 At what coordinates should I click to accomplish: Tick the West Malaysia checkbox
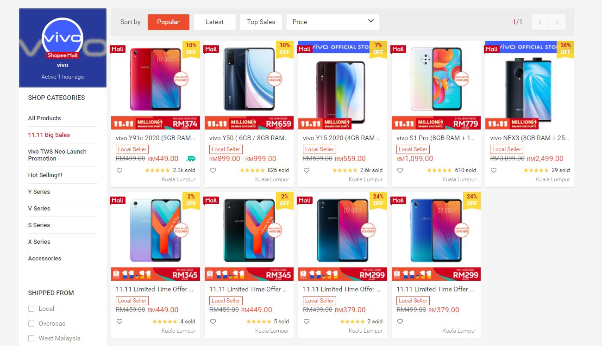31,338
